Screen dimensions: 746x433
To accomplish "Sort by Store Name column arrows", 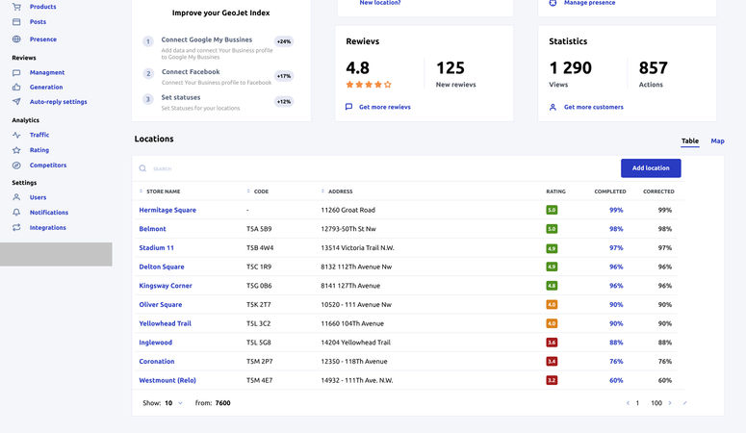I will (141, 191).
